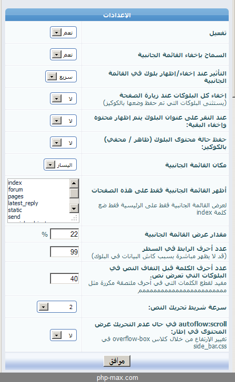Click the pages list scrollbar thumb
235x382 pixels.
(74, 193)
